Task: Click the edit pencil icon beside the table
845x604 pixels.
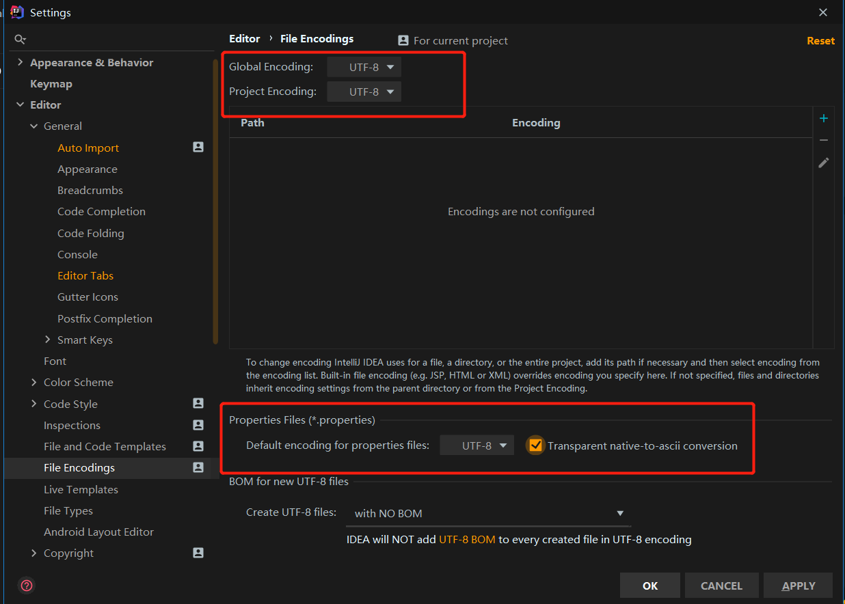Action: [824, 163]
